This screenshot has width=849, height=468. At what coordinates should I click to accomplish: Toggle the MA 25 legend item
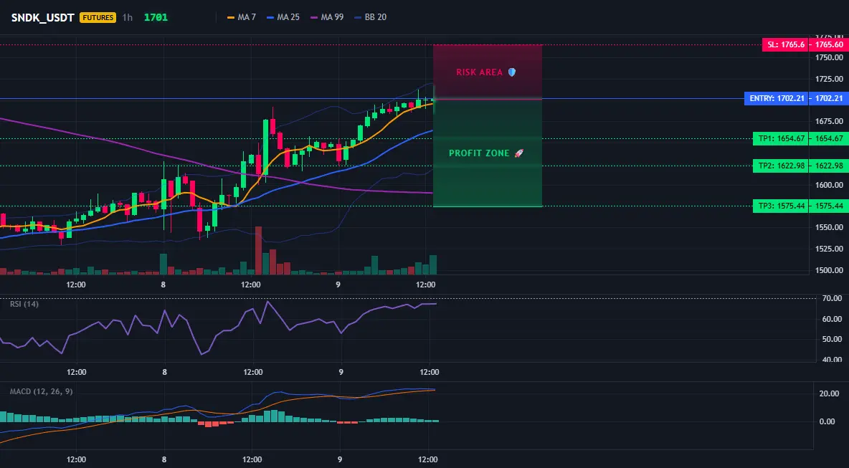pyautogui.click(x=283, y=17)
